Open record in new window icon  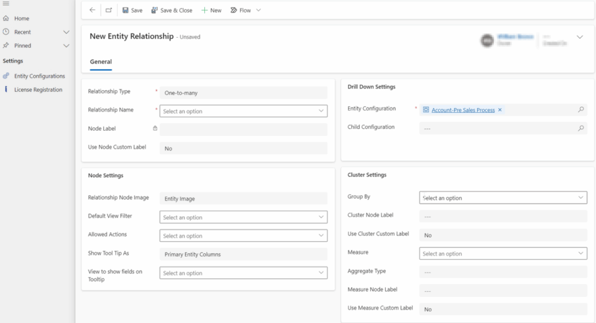coord(109,10)
